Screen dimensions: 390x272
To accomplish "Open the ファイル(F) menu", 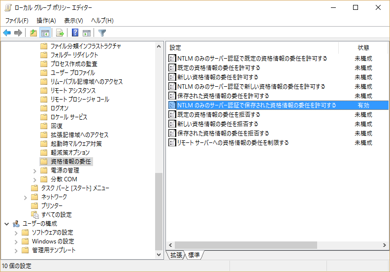I will pos(17,20).
